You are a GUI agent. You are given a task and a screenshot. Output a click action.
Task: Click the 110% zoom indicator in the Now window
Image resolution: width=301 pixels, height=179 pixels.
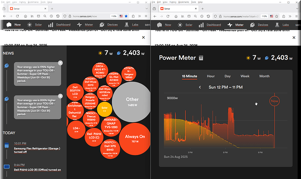pos(114,16)
